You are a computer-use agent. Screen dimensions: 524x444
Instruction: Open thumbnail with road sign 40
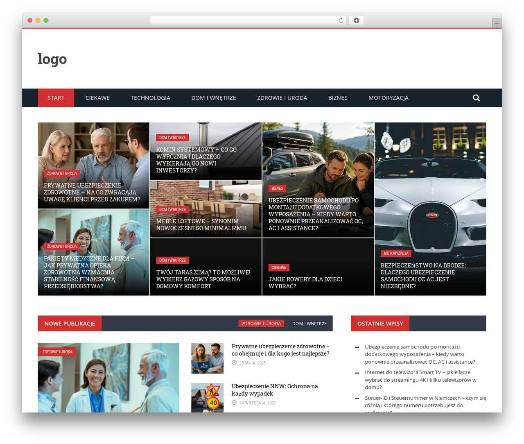tap(208, 397)
